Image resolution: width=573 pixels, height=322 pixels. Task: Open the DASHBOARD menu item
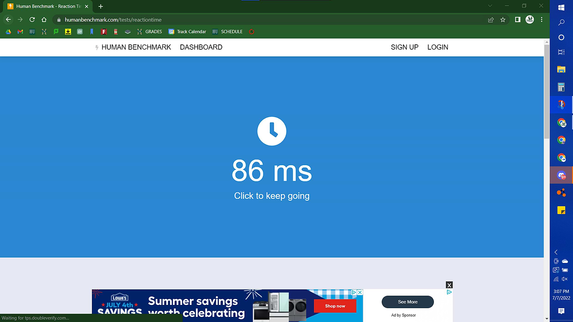pos(201,47)
